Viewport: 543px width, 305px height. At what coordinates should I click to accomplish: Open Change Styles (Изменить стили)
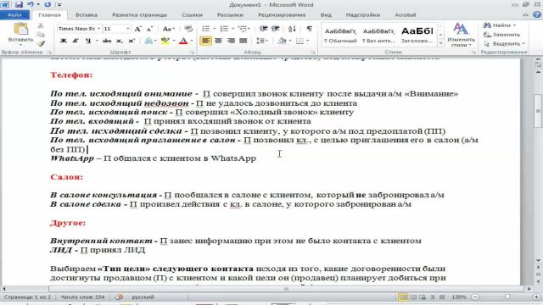461,35
